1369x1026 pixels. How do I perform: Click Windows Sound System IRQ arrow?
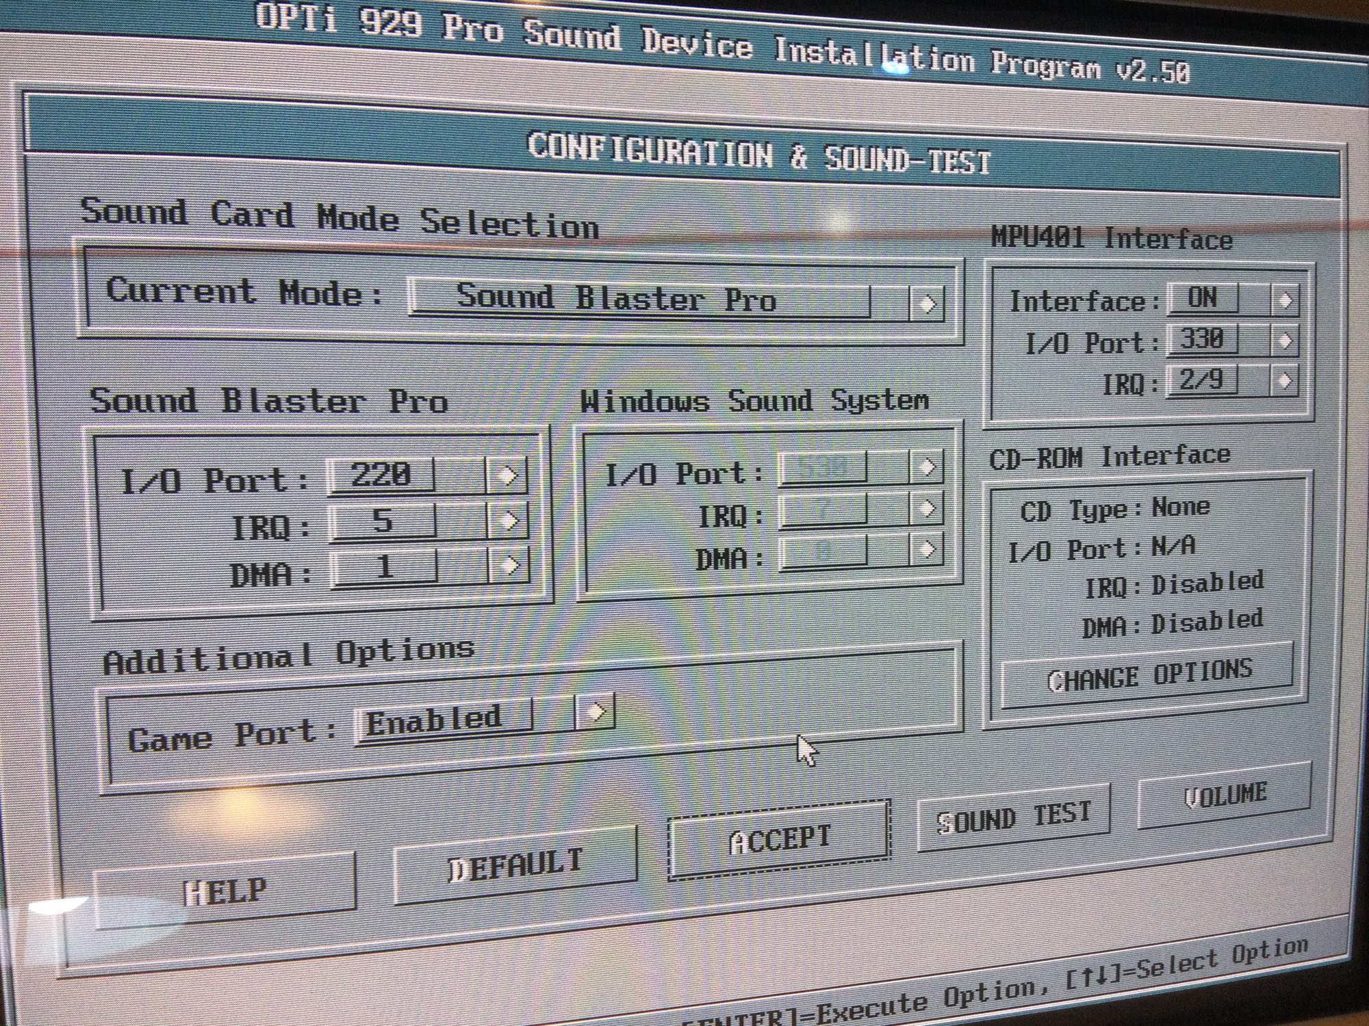(x=926, y=508)
